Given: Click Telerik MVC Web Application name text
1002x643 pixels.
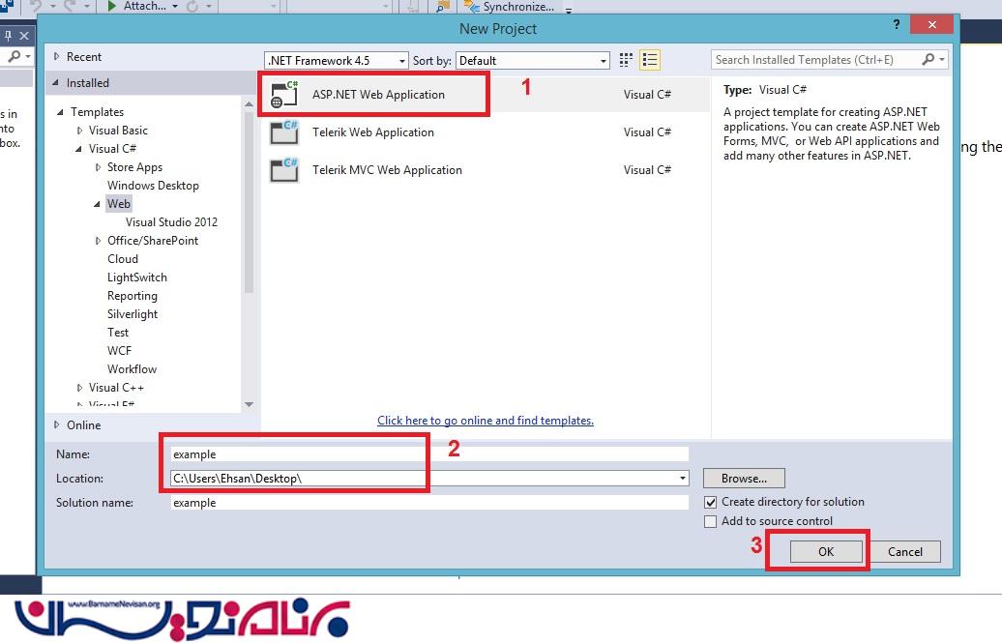Looking at the screenshot, I should point(387,170).
